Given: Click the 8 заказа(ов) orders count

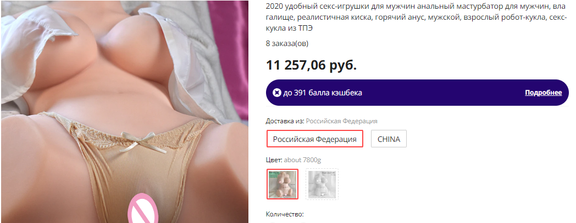Looking at the screenshot, I should click(287, 44).
